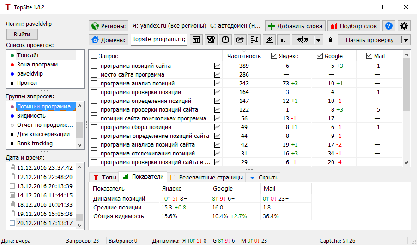Open the positions chart icon in toolbar
The height and width of the screenshot is (245, 417).
[269, 40]
